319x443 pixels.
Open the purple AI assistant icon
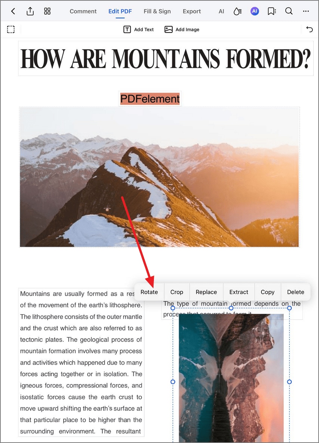click(255, 11)
